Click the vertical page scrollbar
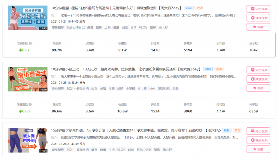 (x=275, y=45)
